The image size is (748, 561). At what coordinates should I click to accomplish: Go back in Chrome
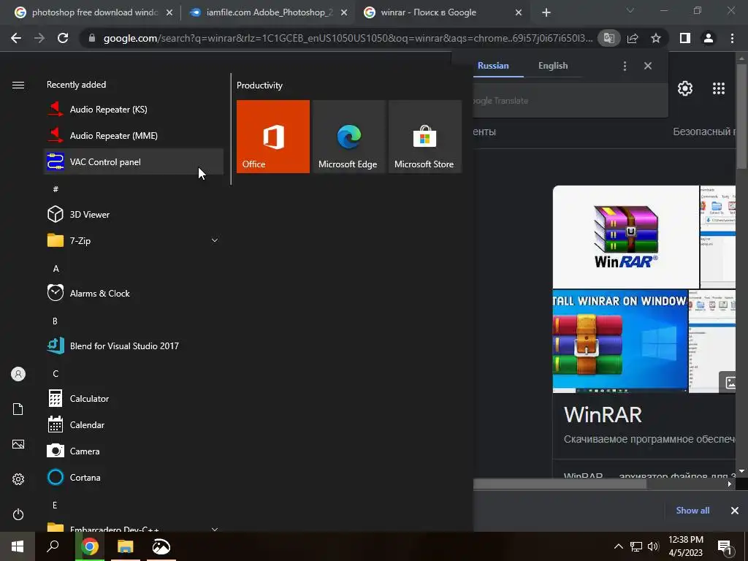(16, 38)
